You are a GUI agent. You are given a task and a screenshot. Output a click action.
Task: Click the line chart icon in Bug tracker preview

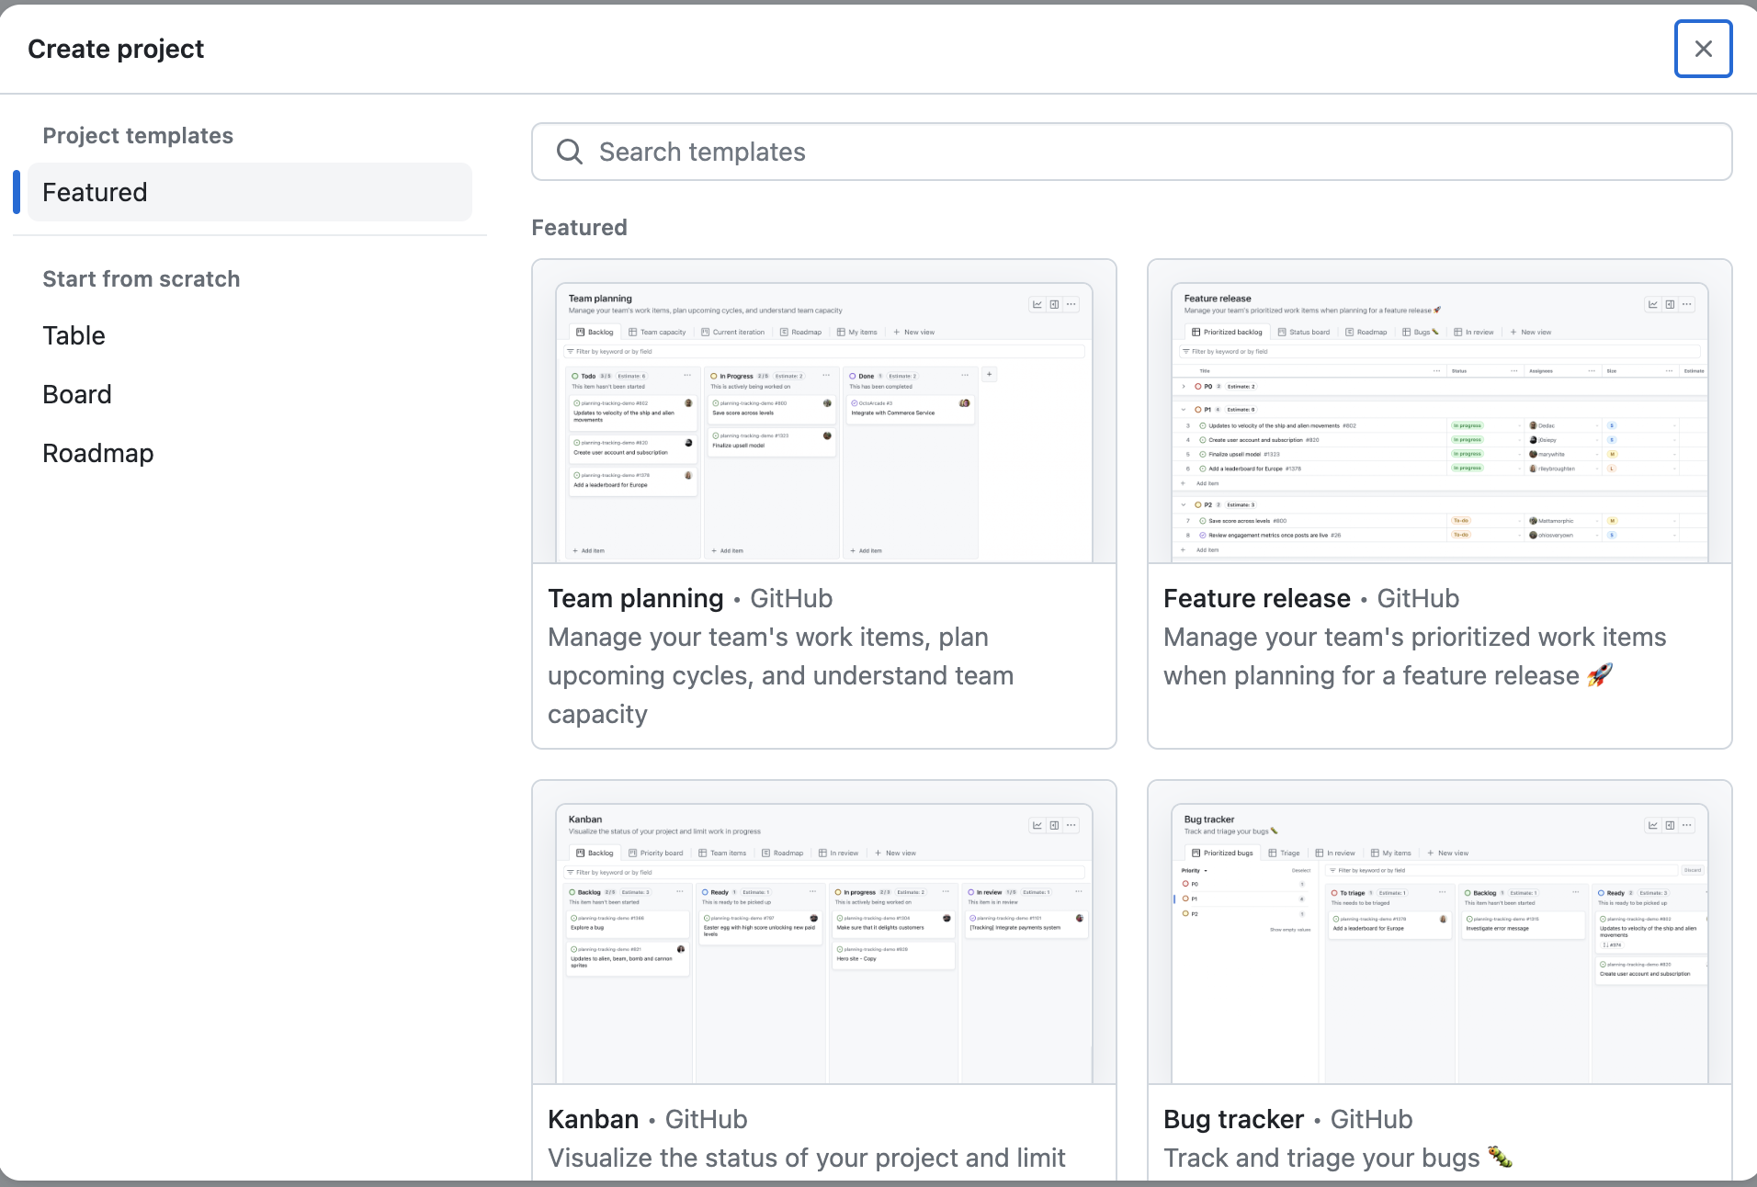(1654, 825)
